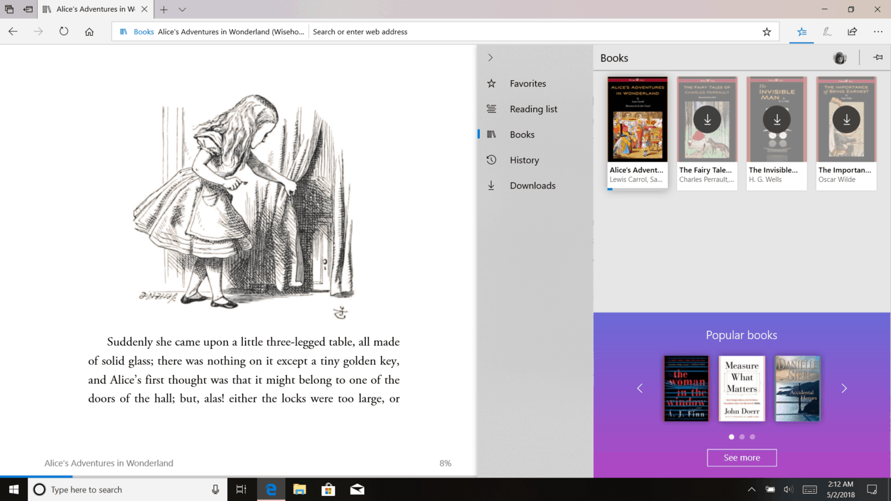Open Task View
This screenshot has width=891, height=501.
coord(242,489)
